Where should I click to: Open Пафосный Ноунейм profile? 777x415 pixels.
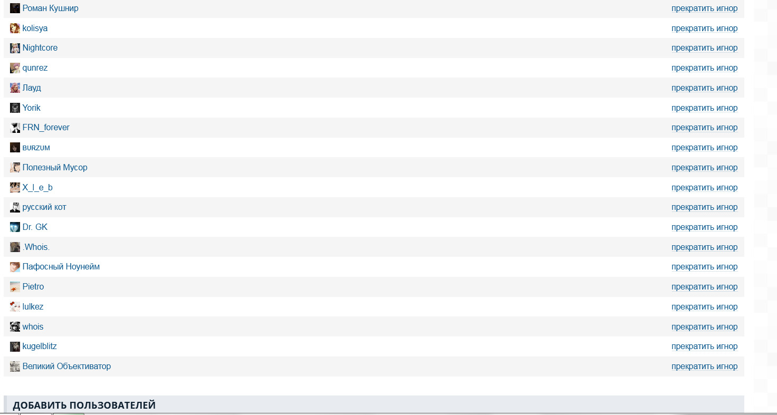(61, 267)
